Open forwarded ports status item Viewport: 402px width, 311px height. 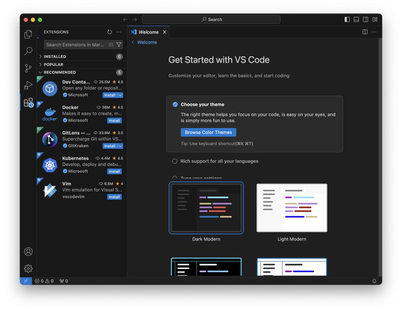[64, 281]
